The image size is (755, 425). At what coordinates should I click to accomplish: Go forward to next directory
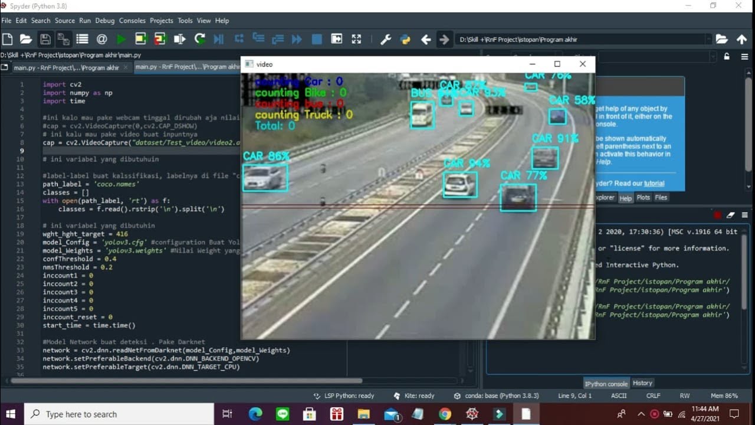click(444, 40)
